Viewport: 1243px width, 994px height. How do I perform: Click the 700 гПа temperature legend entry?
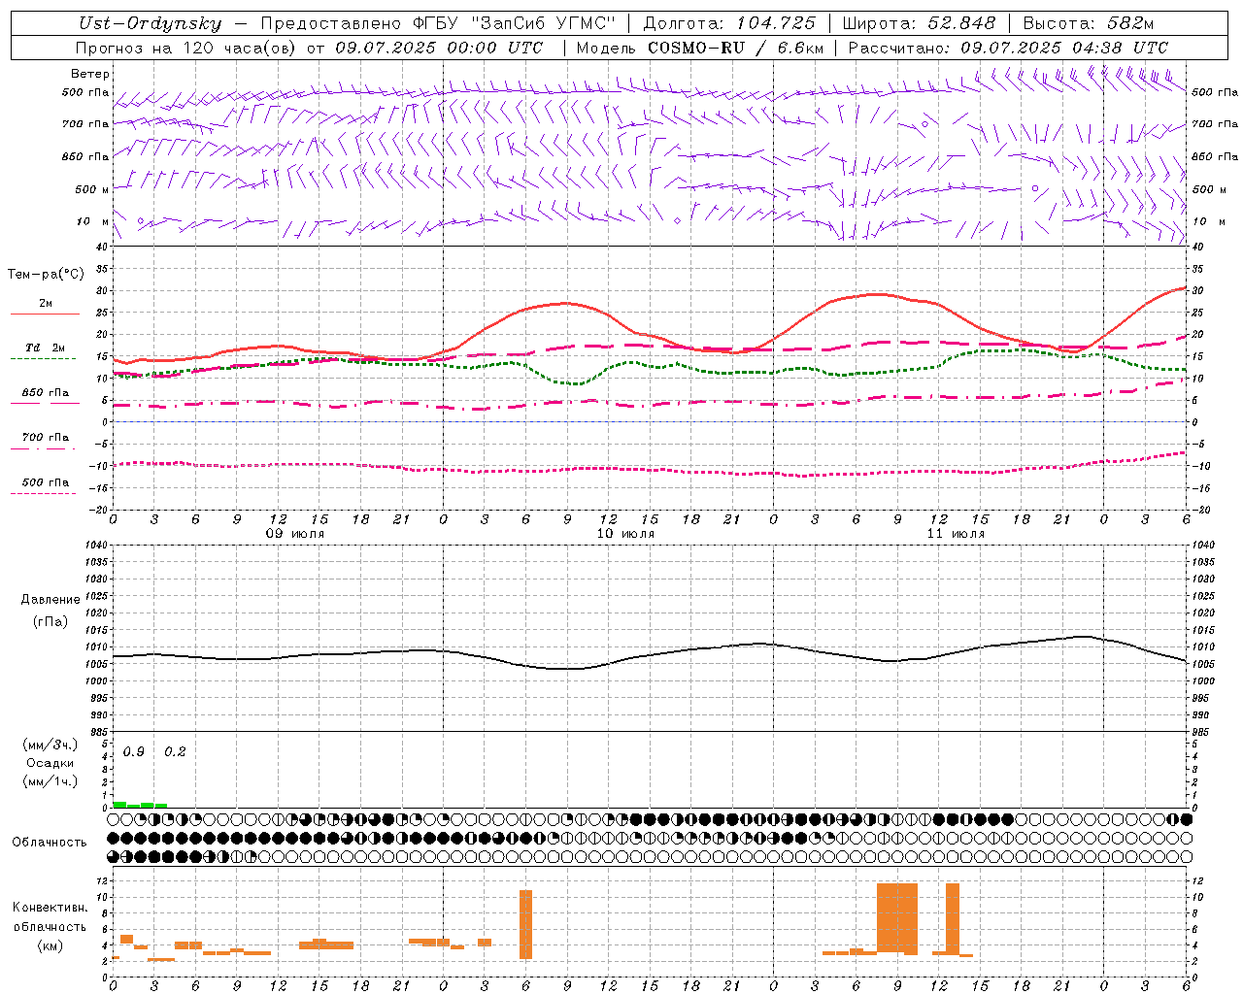[45, 438]
